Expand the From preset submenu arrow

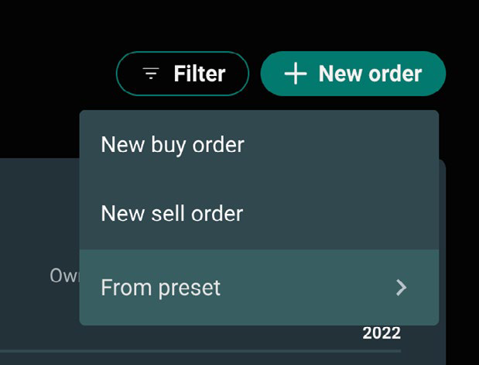[401, 288]
